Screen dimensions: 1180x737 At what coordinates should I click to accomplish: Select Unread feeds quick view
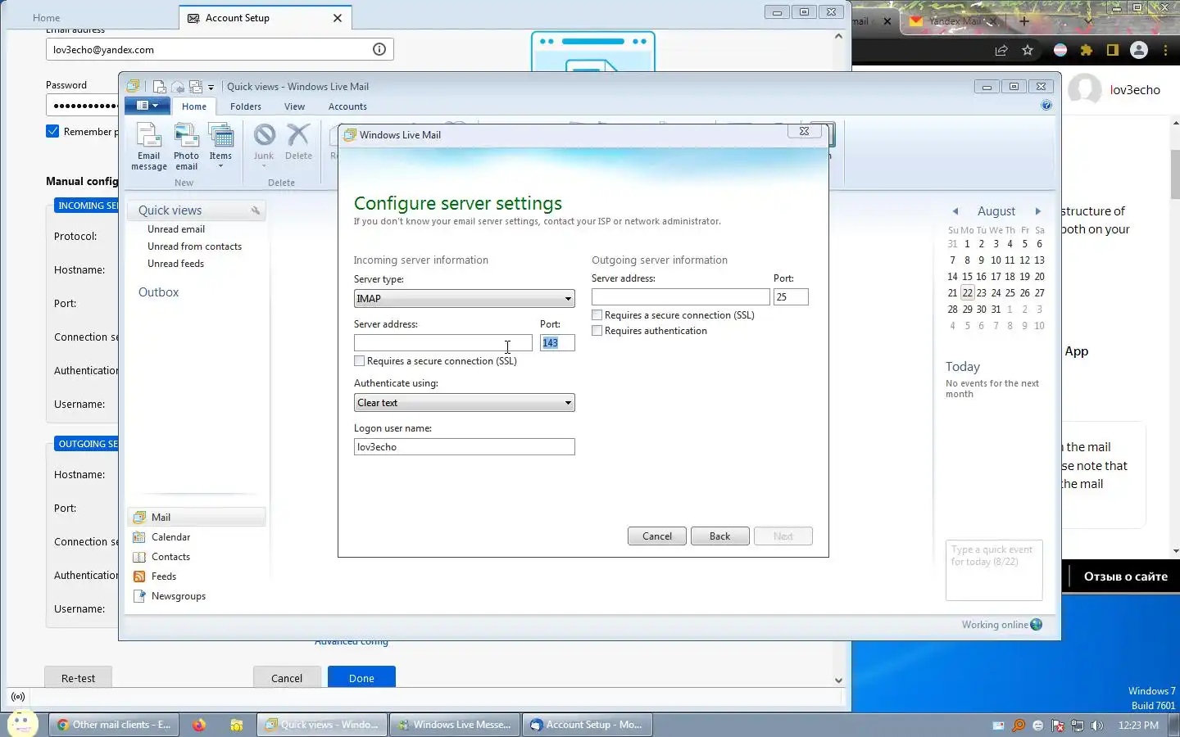175,264
